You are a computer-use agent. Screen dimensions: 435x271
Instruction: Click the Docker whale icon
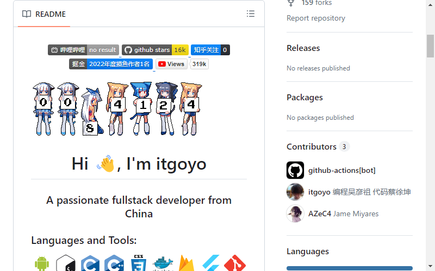coord(163,264)
